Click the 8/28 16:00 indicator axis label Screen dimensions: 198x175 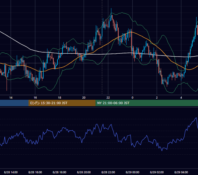point(35,172)
